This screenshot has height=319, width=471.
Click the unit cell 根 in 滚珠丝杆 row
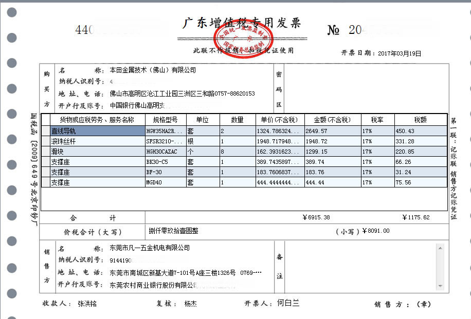[x=203, y=141]
